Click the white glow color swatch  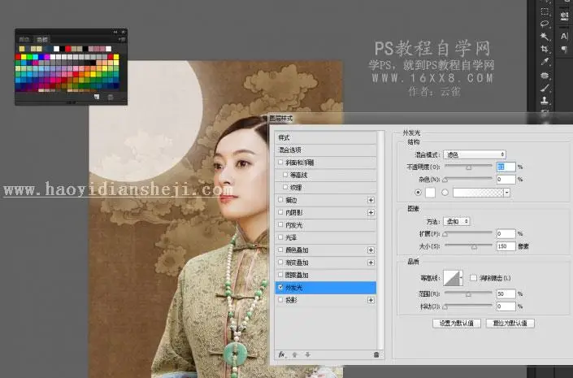431,193
